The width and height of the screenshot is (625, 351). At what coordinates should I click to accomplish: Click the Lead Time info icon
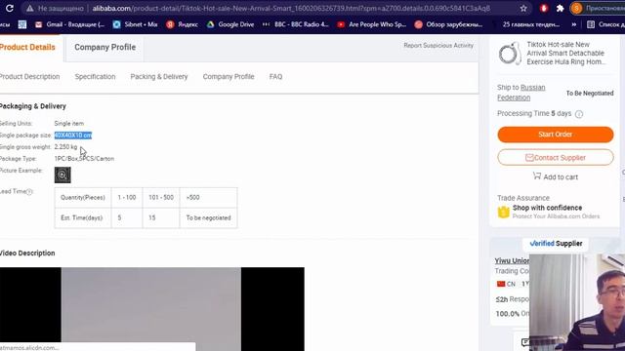[x=29, y=192]
